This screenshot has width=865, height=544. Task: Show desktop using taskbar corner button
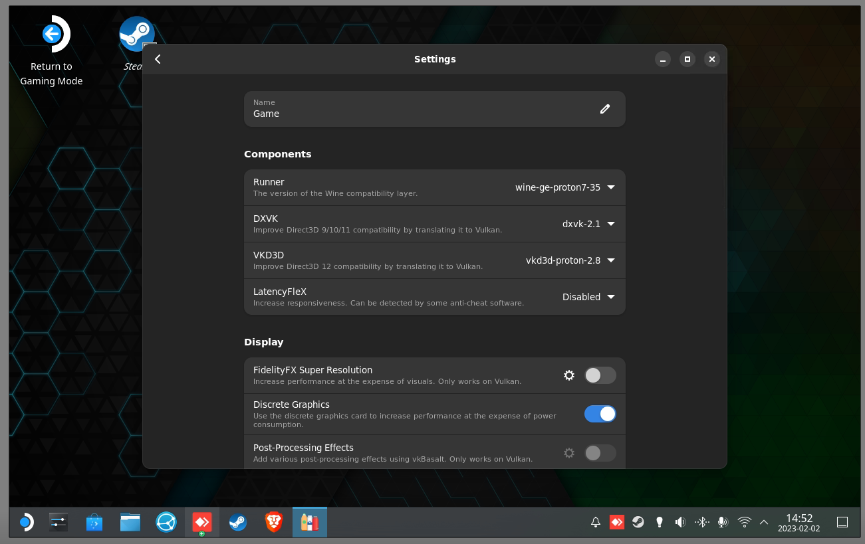pos(842,523)
